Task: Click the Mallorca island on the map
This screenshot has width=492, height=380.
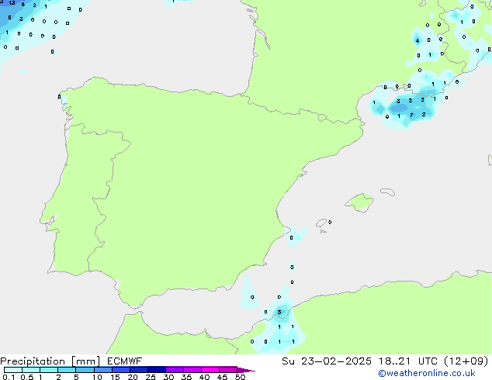Action: click(x=359, y=202)
